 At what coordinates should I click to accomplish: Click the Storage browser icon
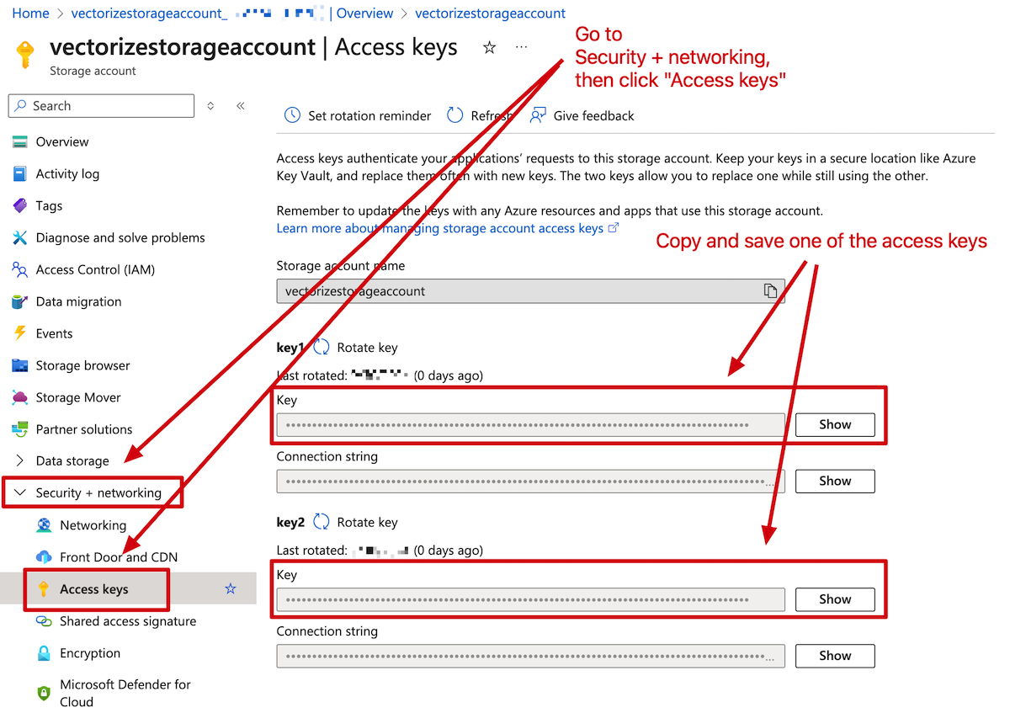[x=20, y=366]
